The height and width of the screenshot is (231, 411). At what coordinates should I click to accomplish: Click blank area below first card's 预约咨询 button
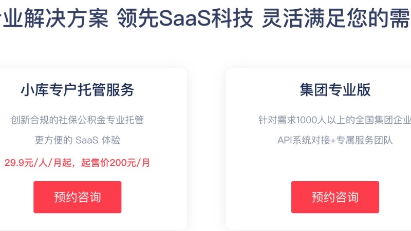click(x=78, y=221)
